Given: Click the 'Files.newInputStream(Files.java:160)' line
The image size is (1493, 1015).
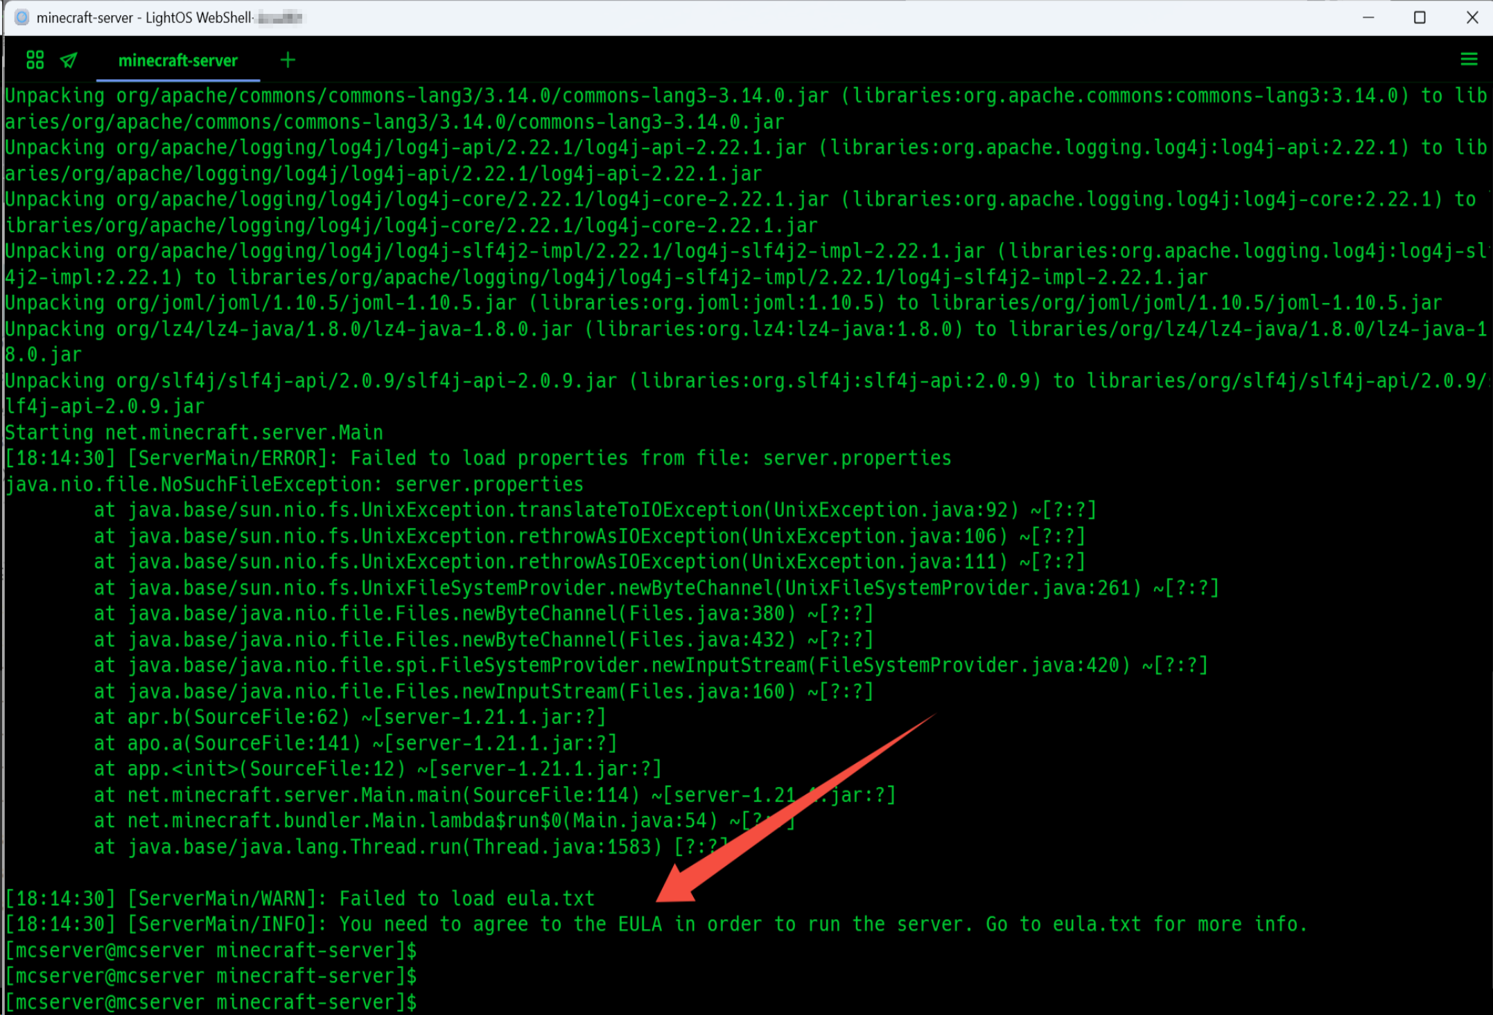Looking at the screenshot, I should tap(484, 691).
